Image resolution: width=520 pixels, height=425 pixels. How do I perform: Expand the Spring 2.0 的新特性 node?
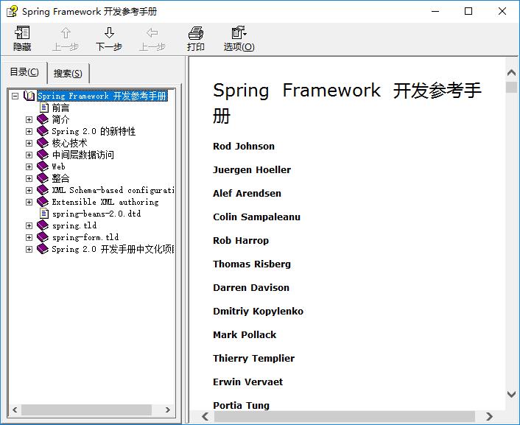click(x=29, y=131)
